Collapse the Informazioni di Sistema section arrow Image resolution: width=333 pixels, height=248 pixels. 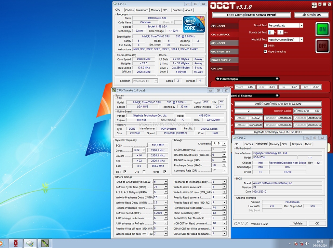tap(277, 96)
